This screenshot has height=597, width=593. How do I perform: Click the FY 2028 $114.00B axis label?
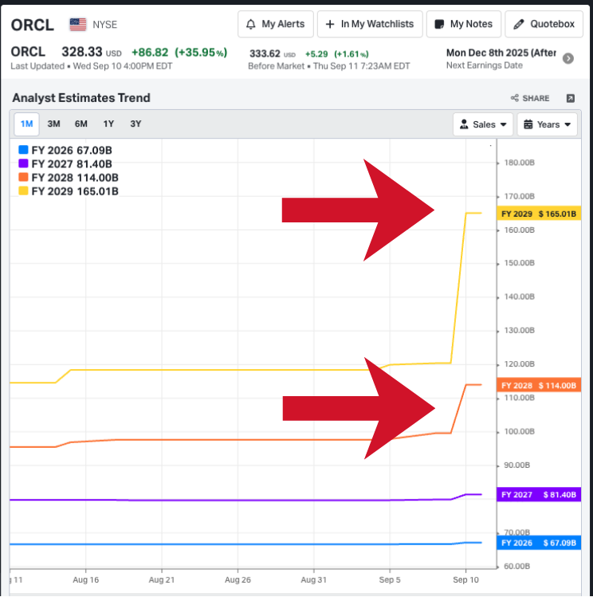click(x=539, y=385)
